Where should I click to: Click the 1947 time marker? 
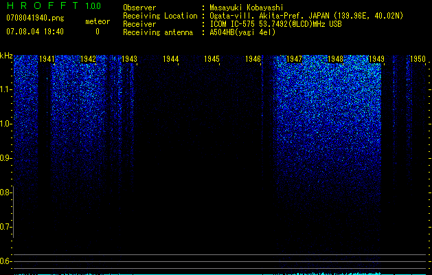click(294, 59)
